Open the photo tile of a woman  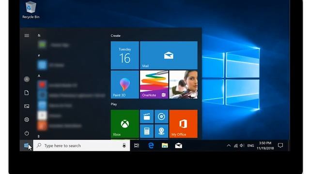click(x=183, y=85)
